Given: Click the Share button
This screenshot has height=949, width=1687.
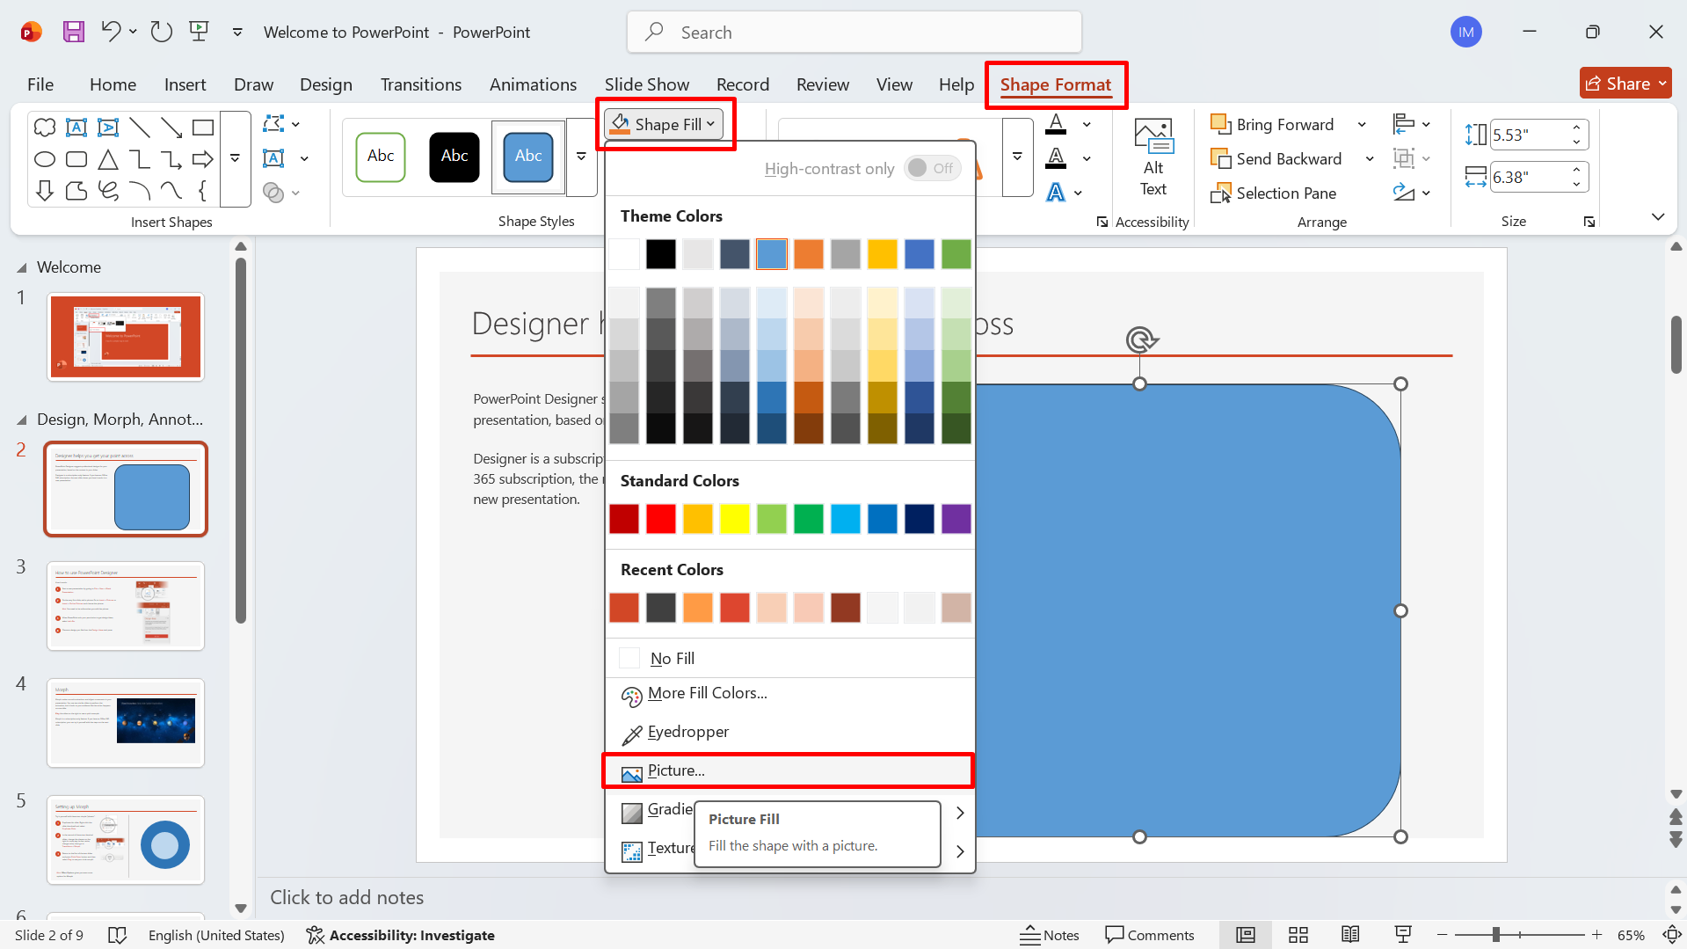Looking at the screenshot, I should [x=1625, y=84].
